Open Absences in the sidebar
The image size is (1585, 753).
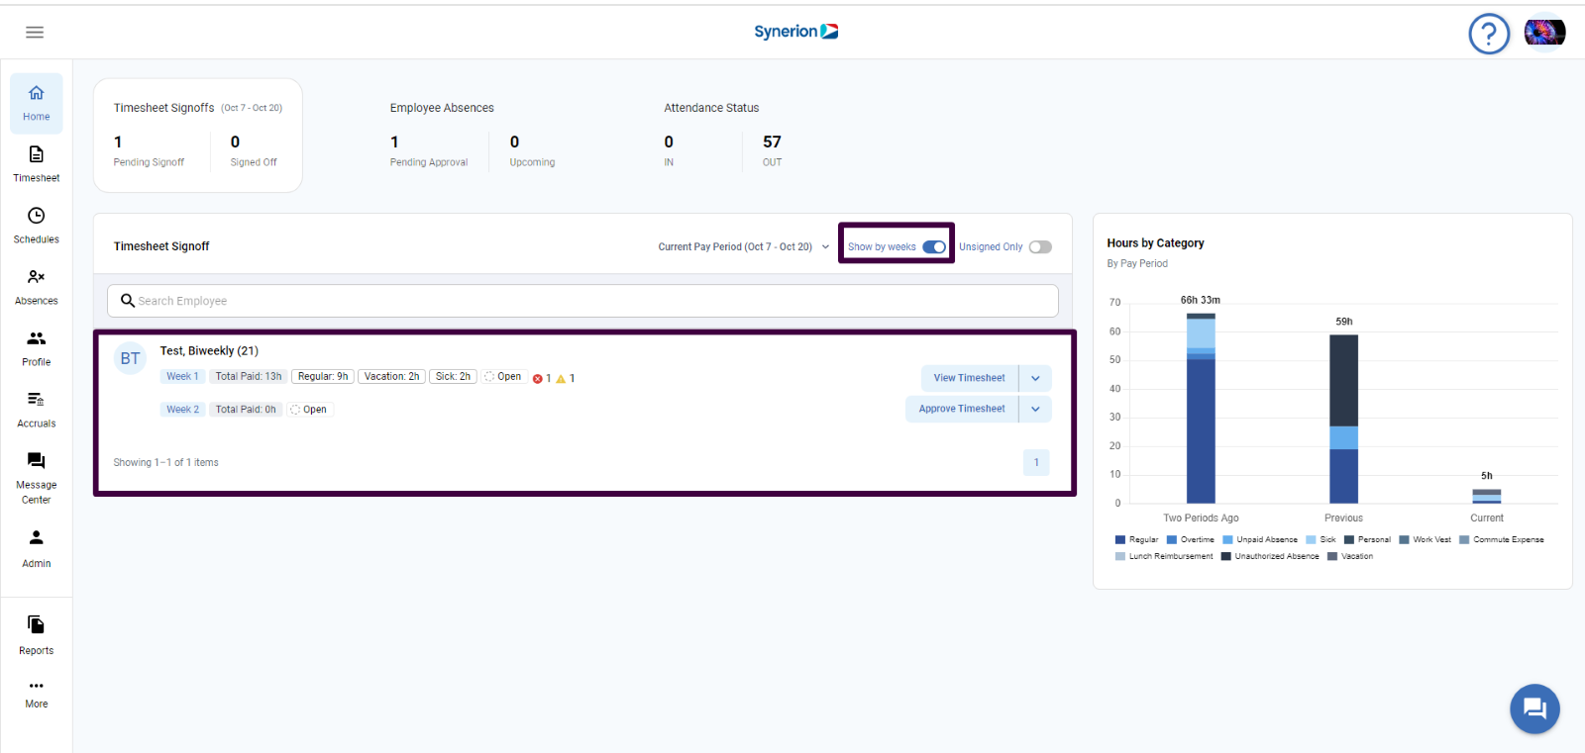click(37, 287)
